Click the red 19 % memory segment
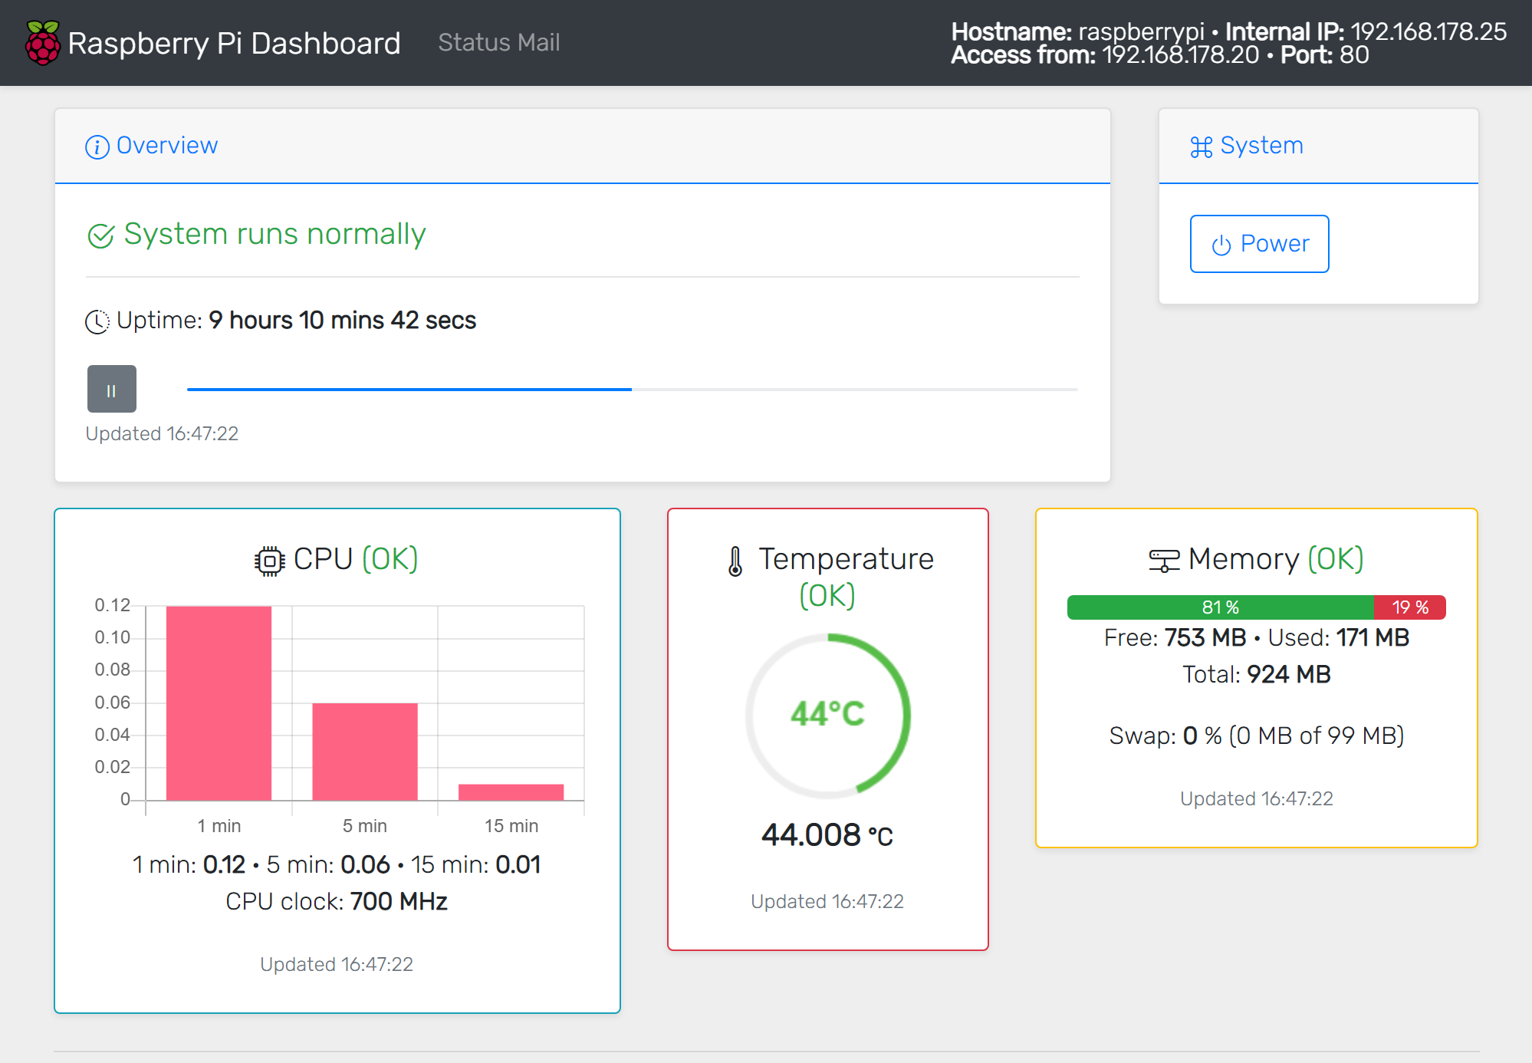The image size is (1532, 1063). click(1409, 607)
